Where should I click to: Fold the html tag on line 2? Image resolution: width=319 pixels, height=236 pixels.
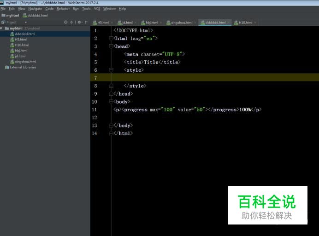pos(111,38)
